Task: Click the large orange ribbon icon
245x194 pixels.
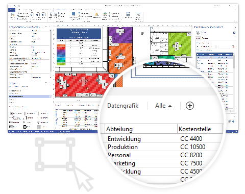Action: (x=96, y=14)
